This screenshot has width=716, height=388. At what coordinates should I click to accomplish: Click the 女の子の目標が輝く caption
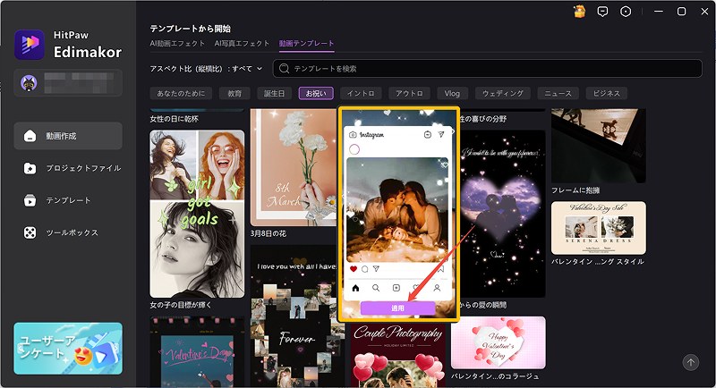pyautogui.click(x=181, y=305)
